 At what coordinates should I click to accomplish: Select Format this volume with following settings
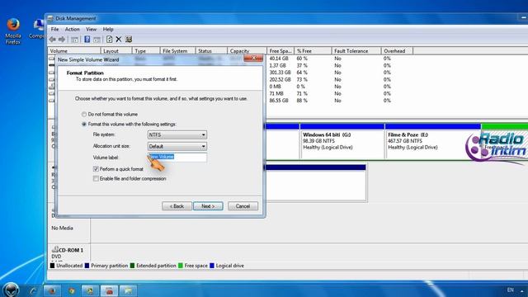pos(84,125)
